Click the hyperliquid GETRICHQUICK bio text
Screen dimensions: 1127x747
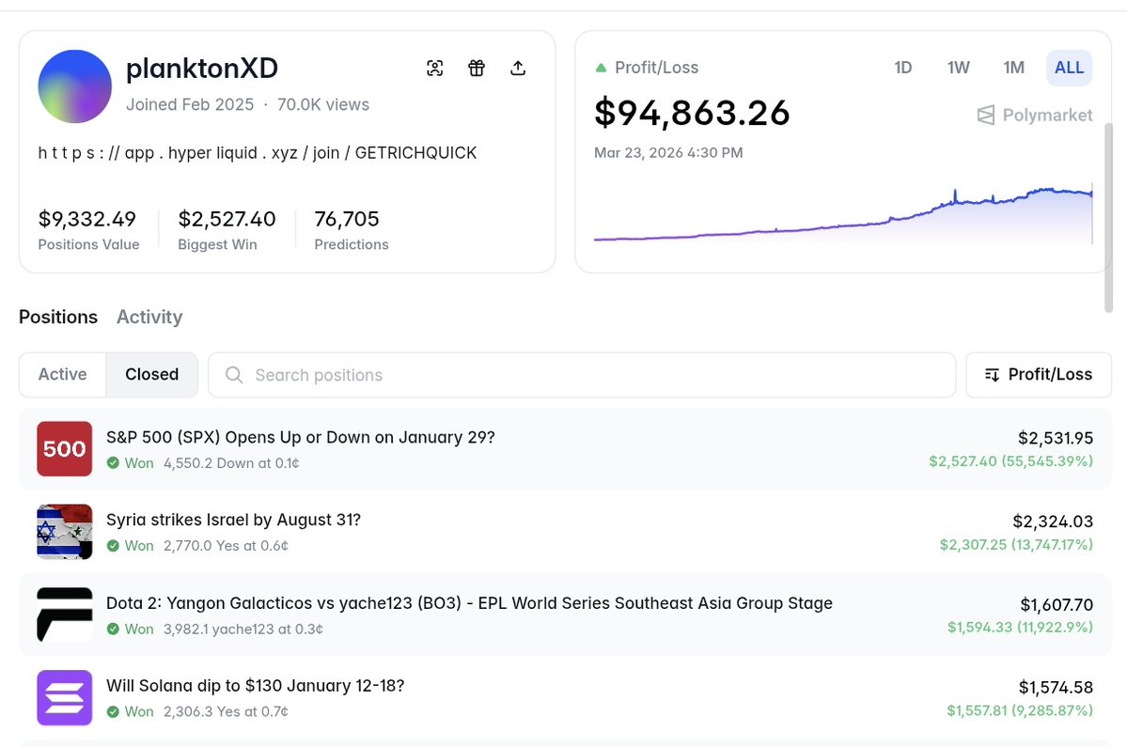point(258,153)
